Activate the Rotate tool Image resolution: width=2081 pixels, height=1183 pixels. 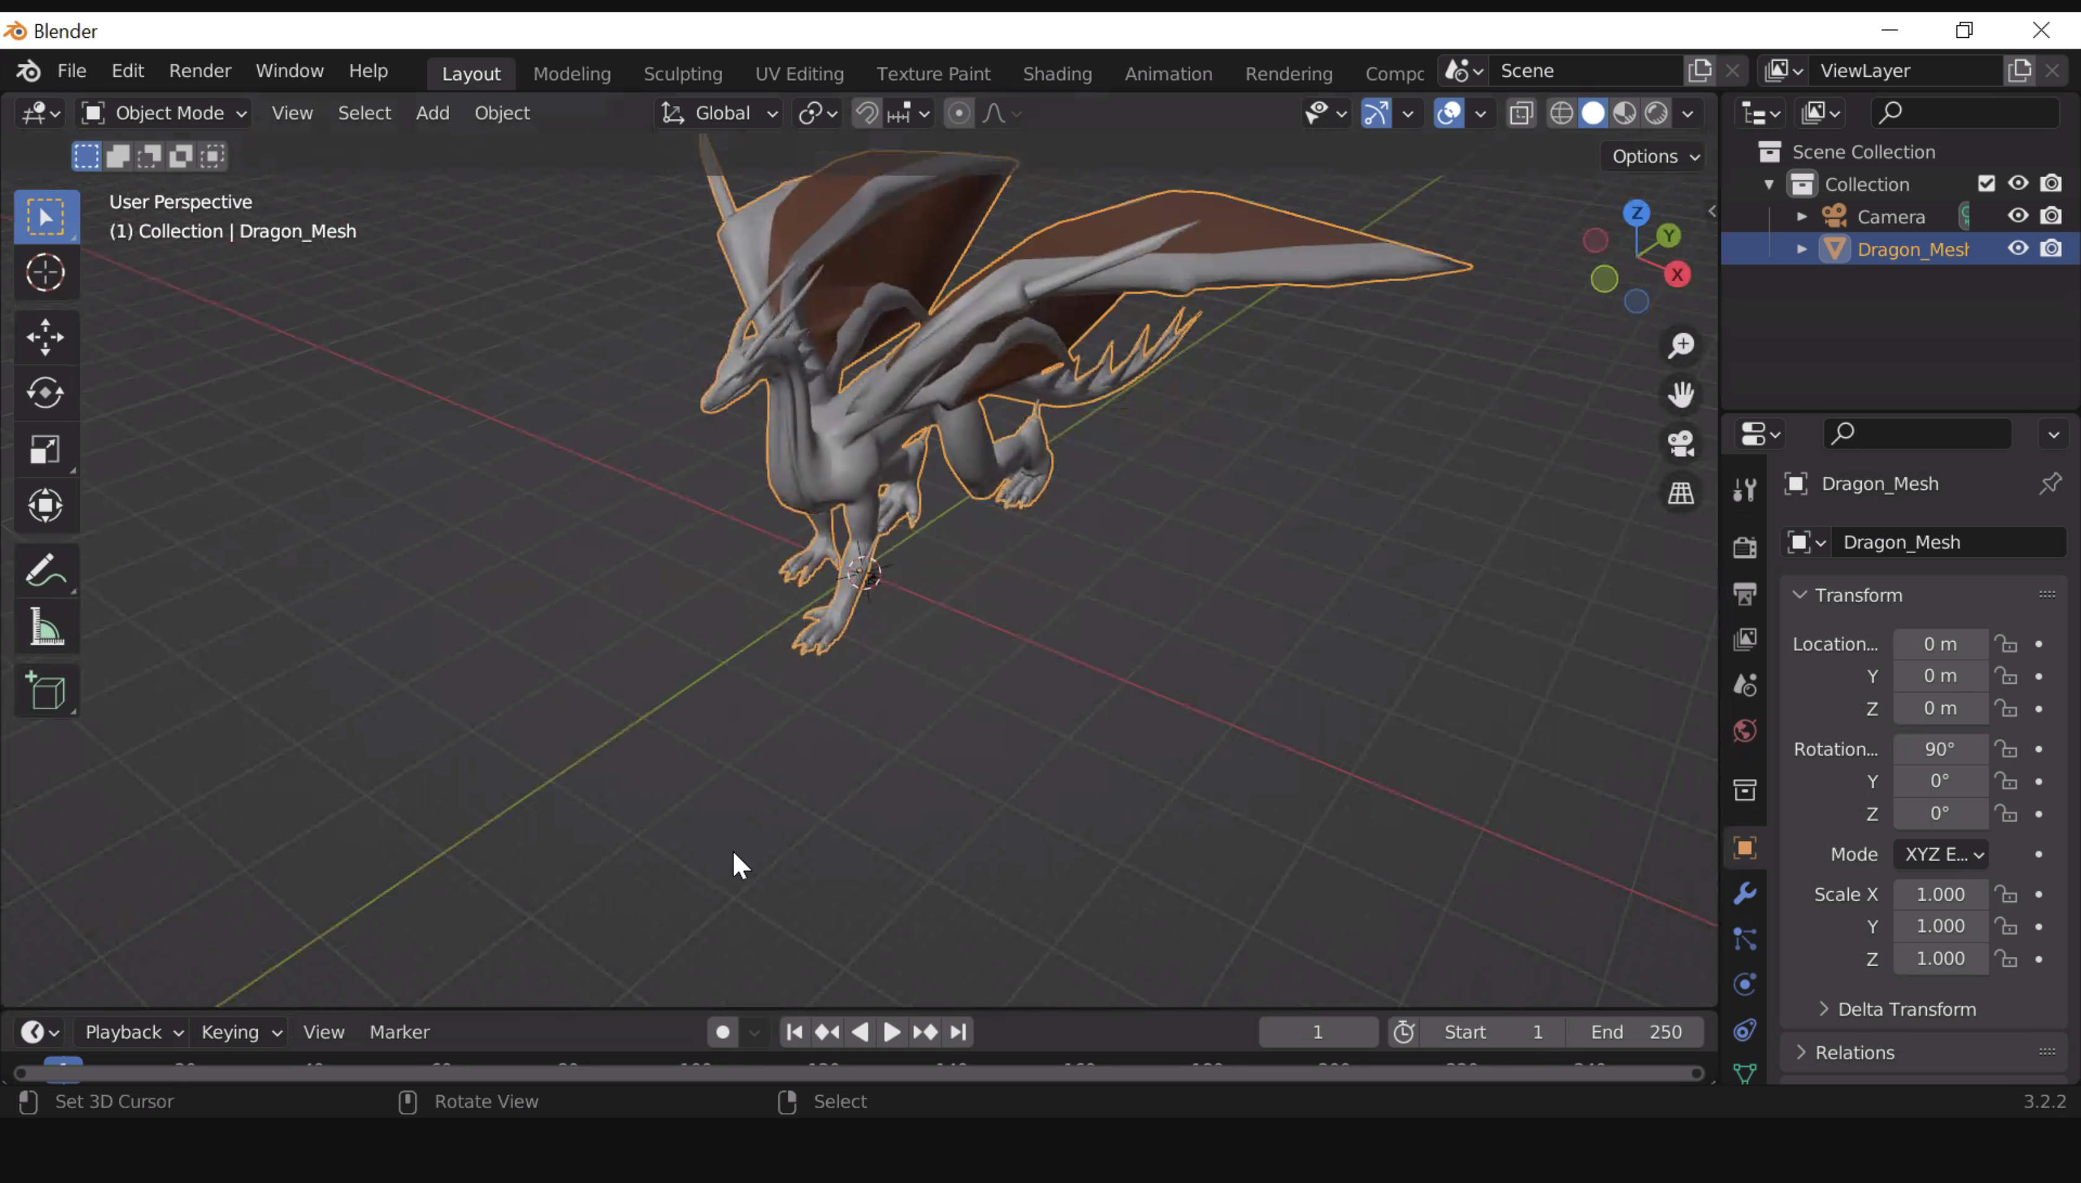[45, 393]
